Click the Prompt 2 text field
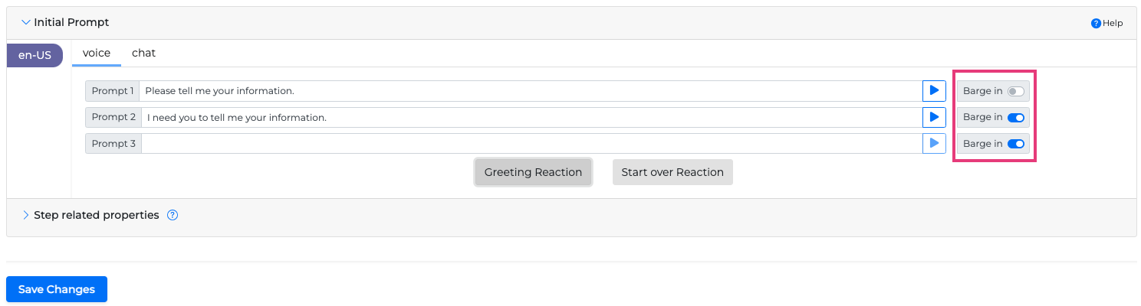 (529, 117)
